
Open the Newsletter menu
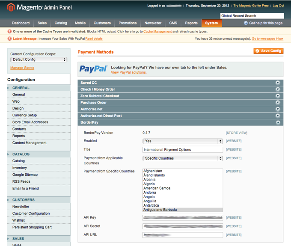(153, 23)
